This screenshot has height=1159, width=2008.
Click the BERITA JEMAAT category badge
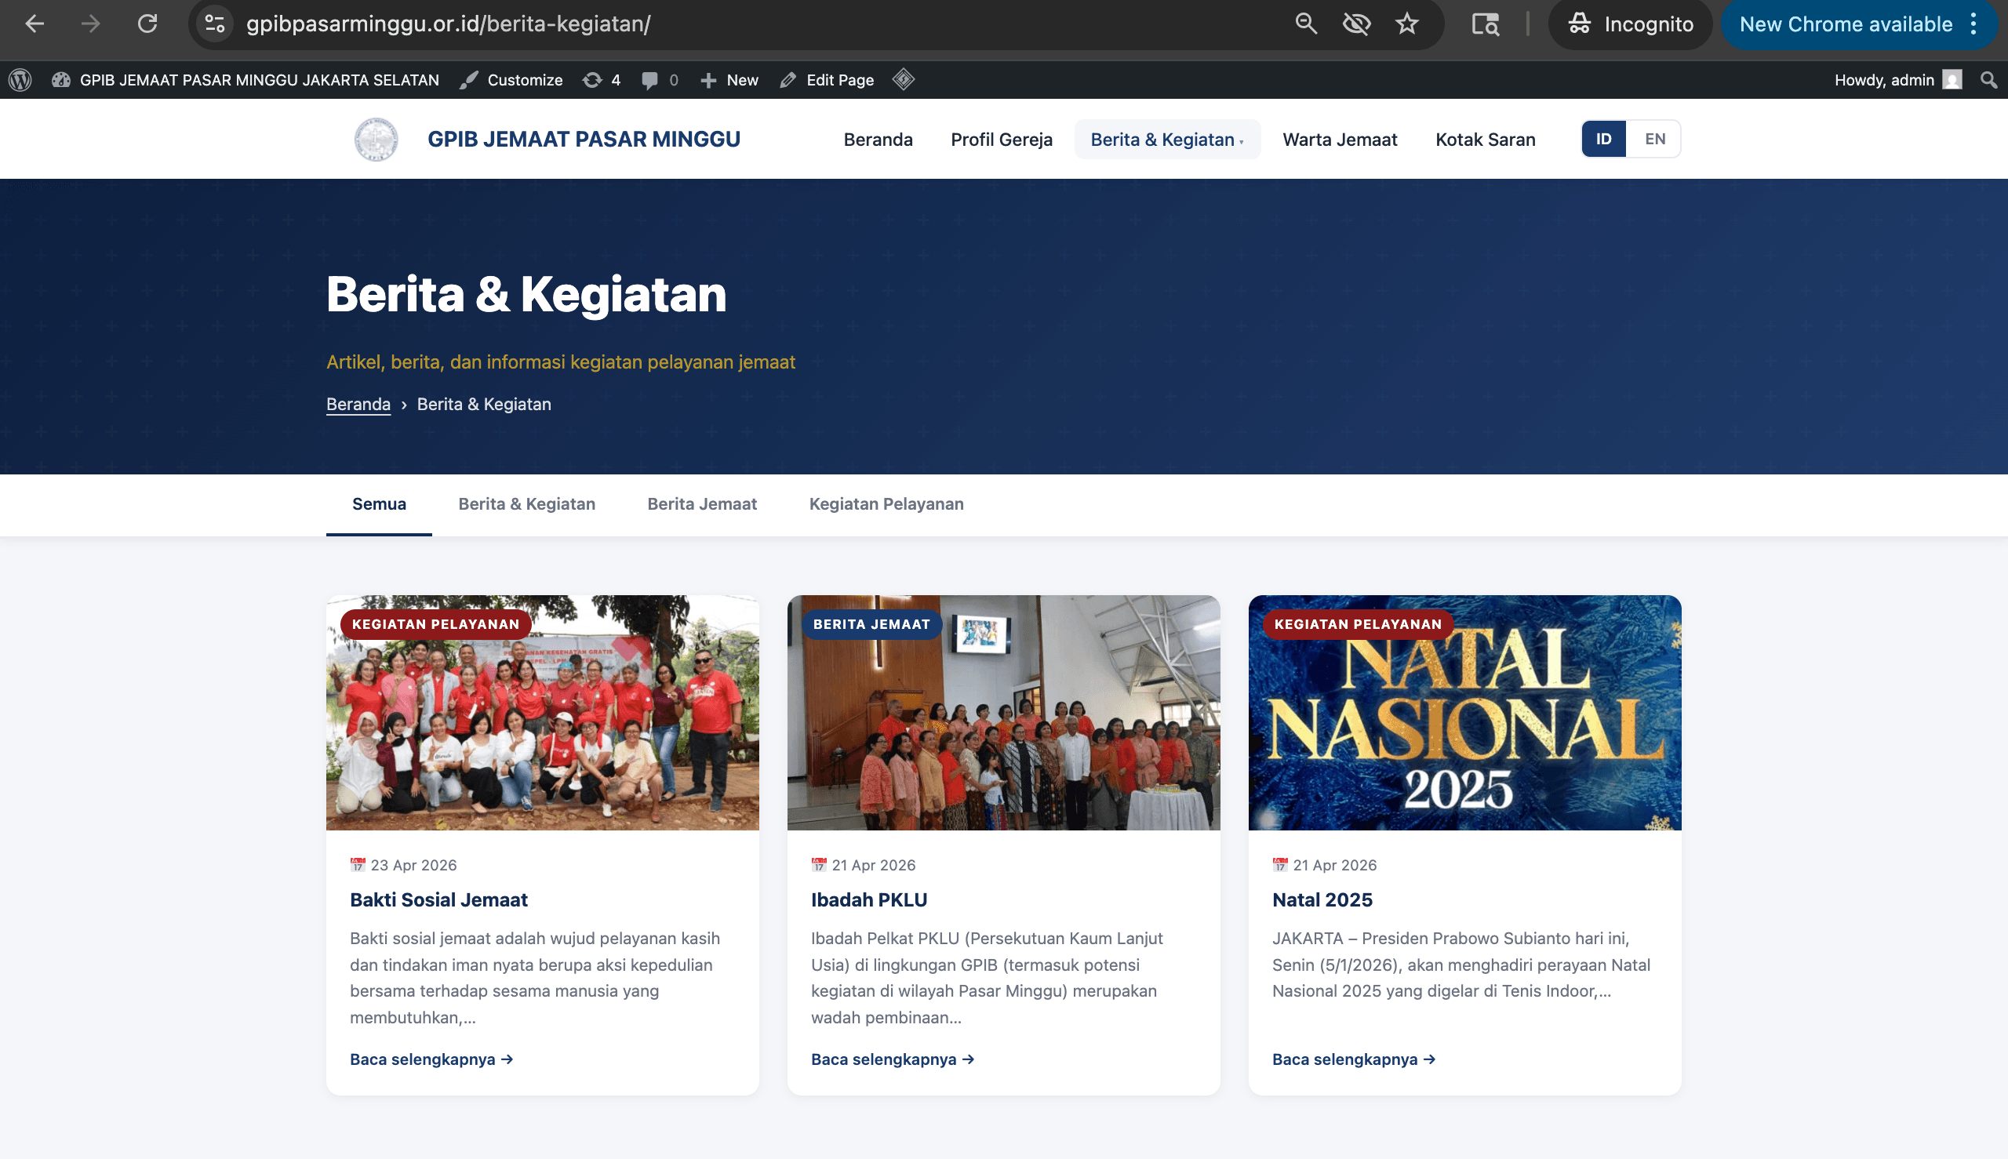(871, 625)
